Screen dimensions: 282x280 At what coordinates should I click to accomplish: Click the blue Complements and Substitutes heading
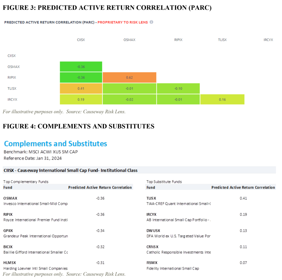pos(56,144)
